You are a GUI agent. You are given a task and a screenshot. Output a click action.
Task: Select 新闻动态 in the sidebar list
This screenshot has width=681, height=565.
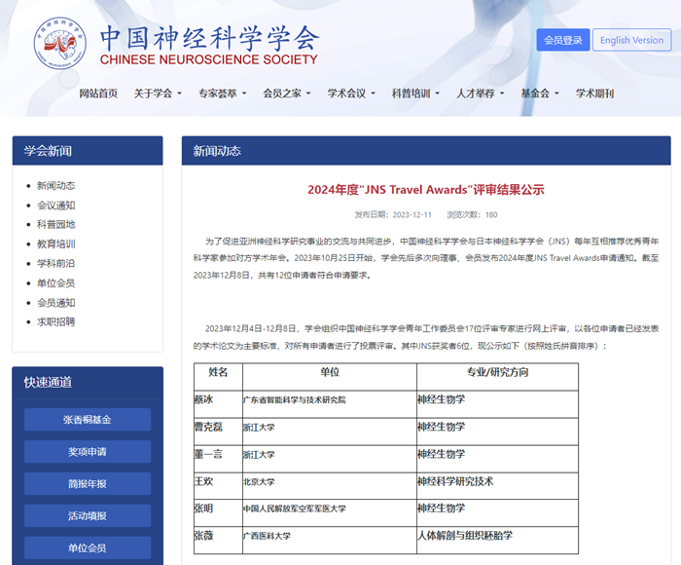[x=55, y=186]
